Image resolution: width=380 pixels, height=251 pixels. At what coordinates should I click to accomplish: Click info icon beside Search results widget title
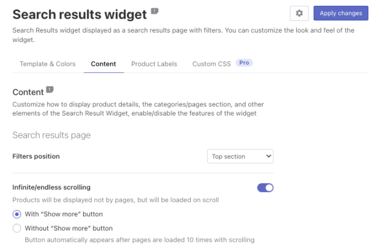tap(155, 11)
